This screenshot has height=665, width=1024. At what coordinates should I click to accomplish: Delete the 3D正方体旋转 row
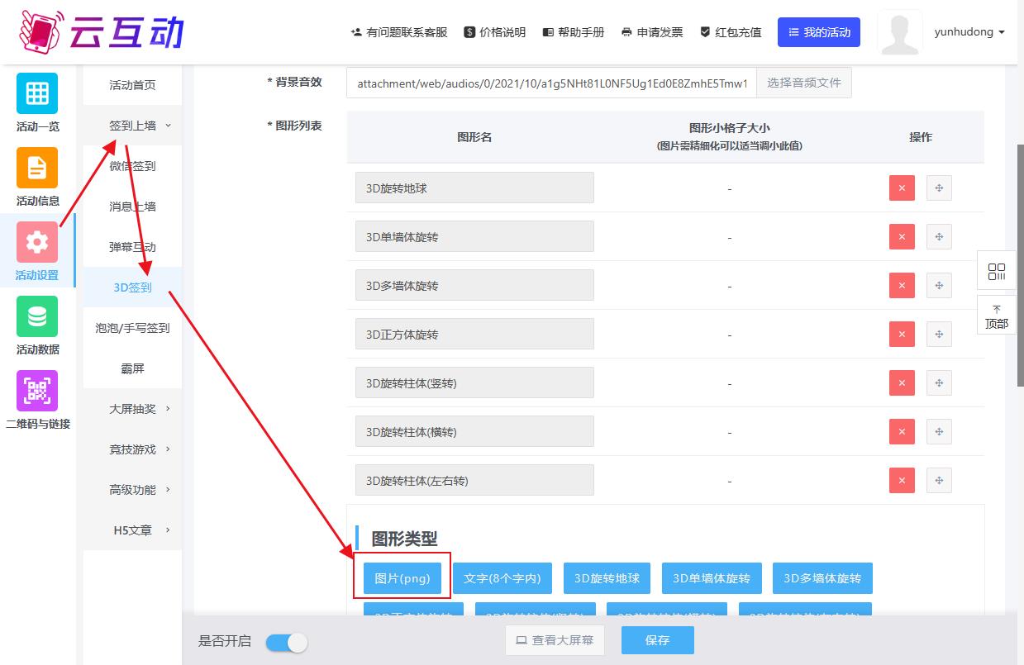tap(901, 335)
